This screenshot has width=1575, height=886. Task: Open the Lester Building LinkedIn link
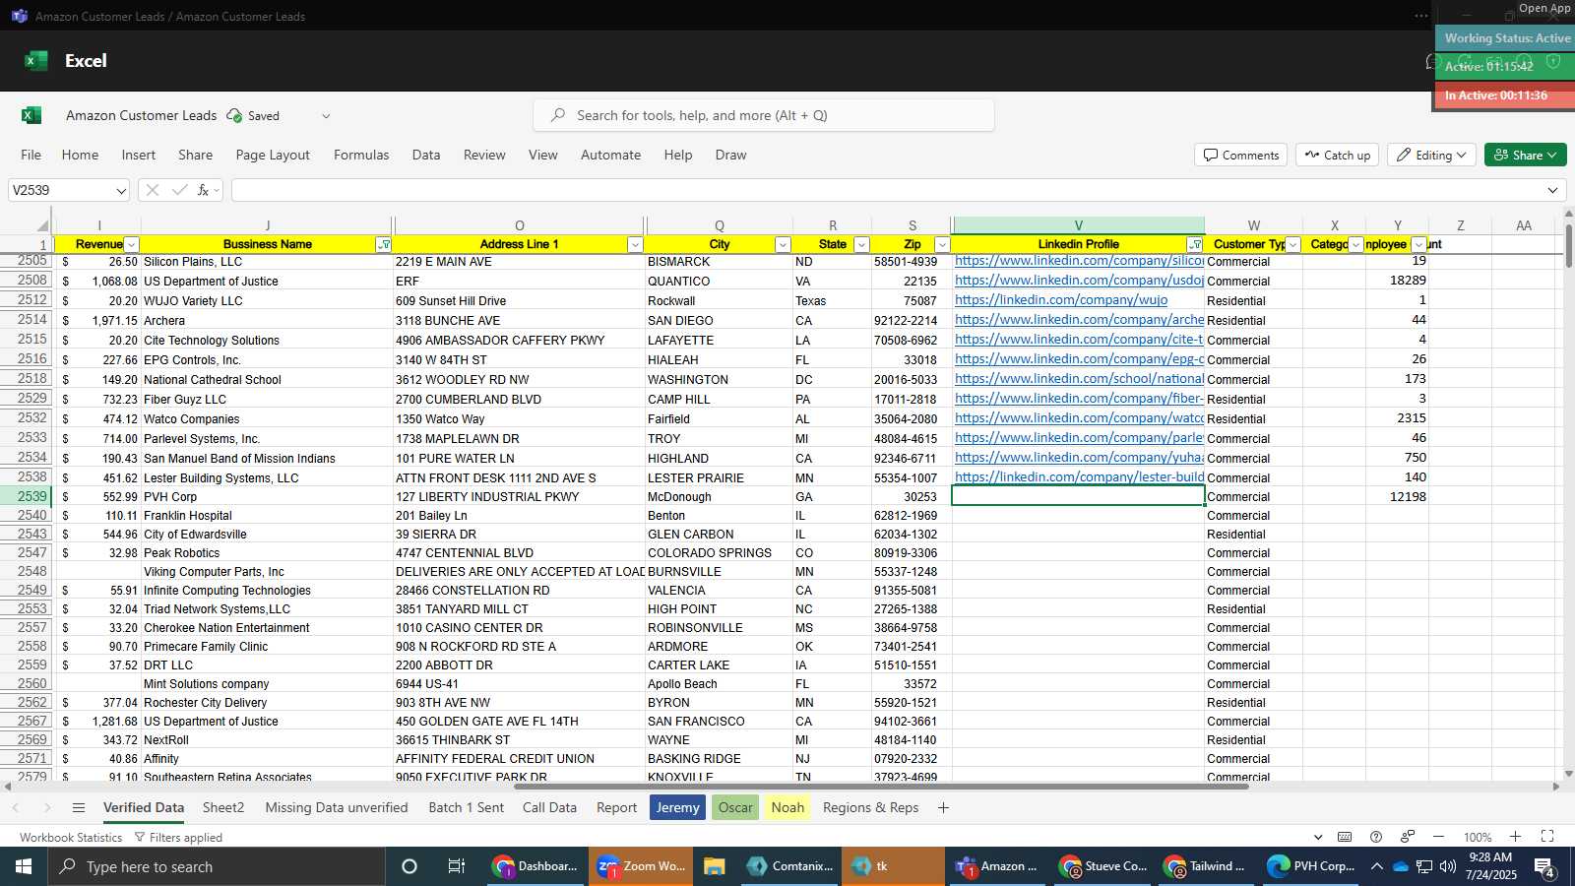pyautogui.click(x=1079, y=477)
